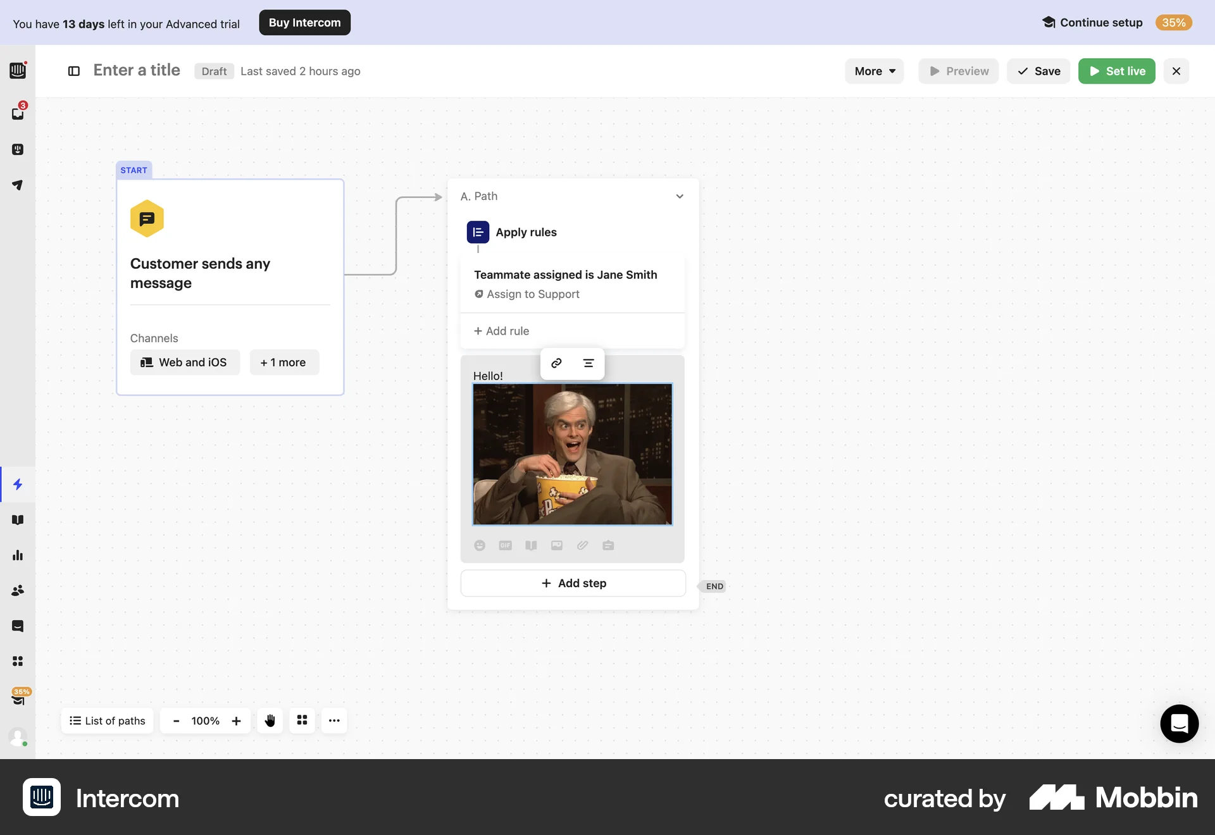Open the Knowledge book icon in sidebar

(18, 519)
